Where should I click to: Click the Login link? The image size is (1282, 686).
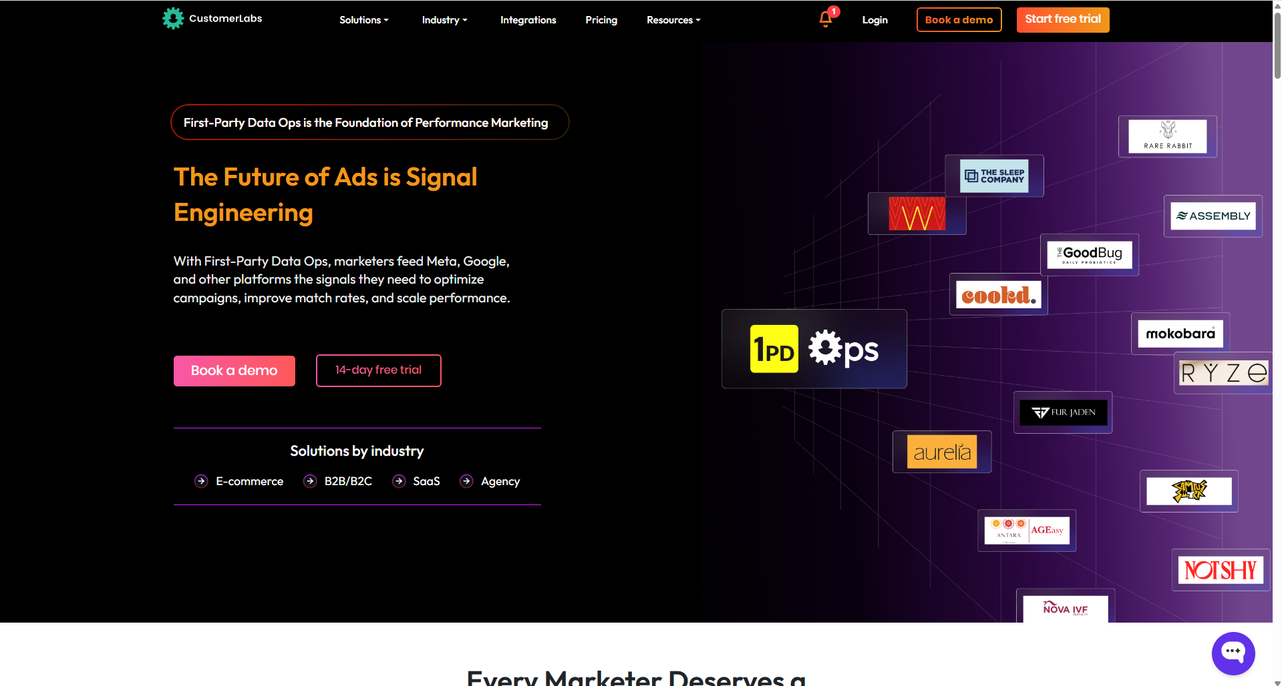[x=874, y=20]
